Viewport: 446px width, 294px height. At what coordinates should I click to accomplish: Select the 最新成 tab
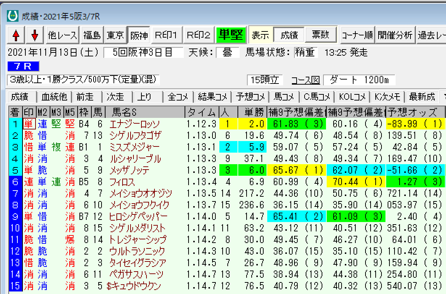[x=422, y=97]
